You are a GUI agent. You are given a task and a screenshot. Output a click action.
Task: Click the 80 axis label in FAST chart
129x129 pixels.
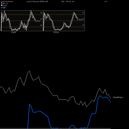(x=41, y=13)
